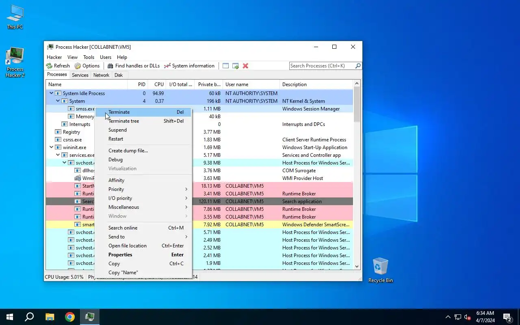Open the Windows Start menu
The width and height of the screenshot is (520, 325).
[10, 317]
